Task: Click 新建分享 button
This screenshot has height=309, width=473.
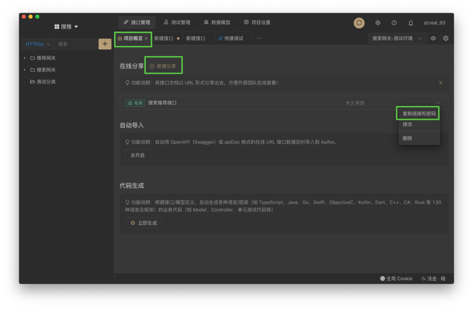Action: coord(163,66)
